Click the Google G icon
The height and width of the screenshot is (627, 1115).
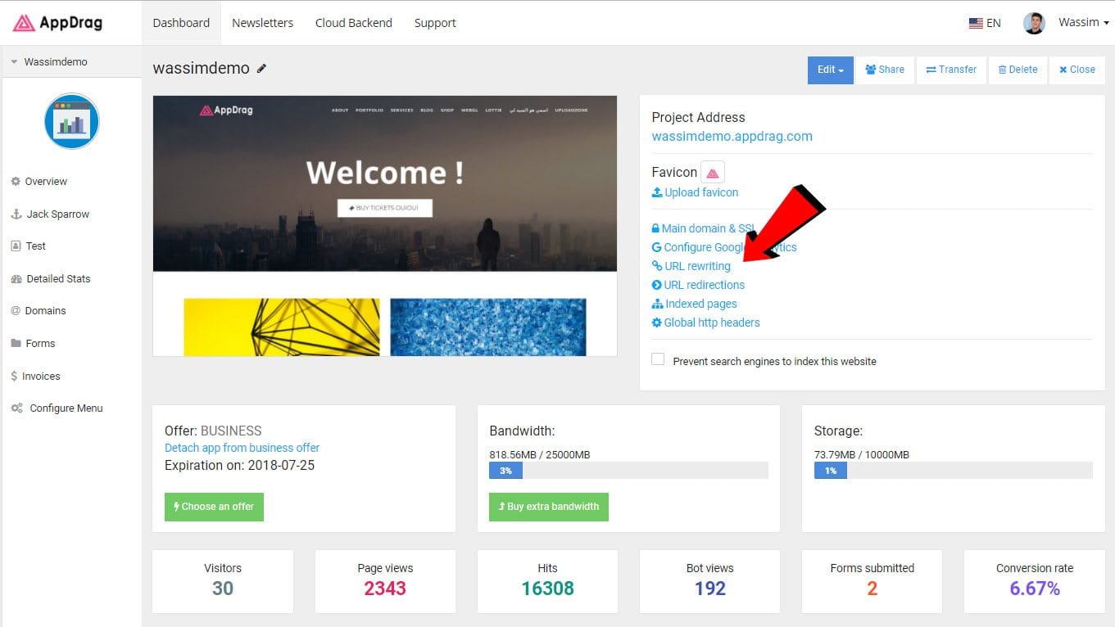(x=656, y=247)
